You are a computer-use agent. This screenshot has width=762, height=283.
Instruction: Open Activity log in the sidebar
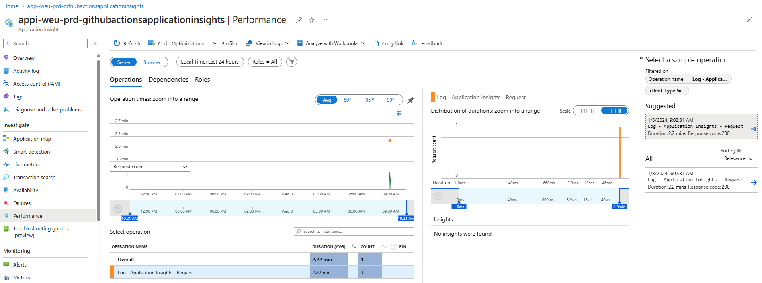(26, 71)
